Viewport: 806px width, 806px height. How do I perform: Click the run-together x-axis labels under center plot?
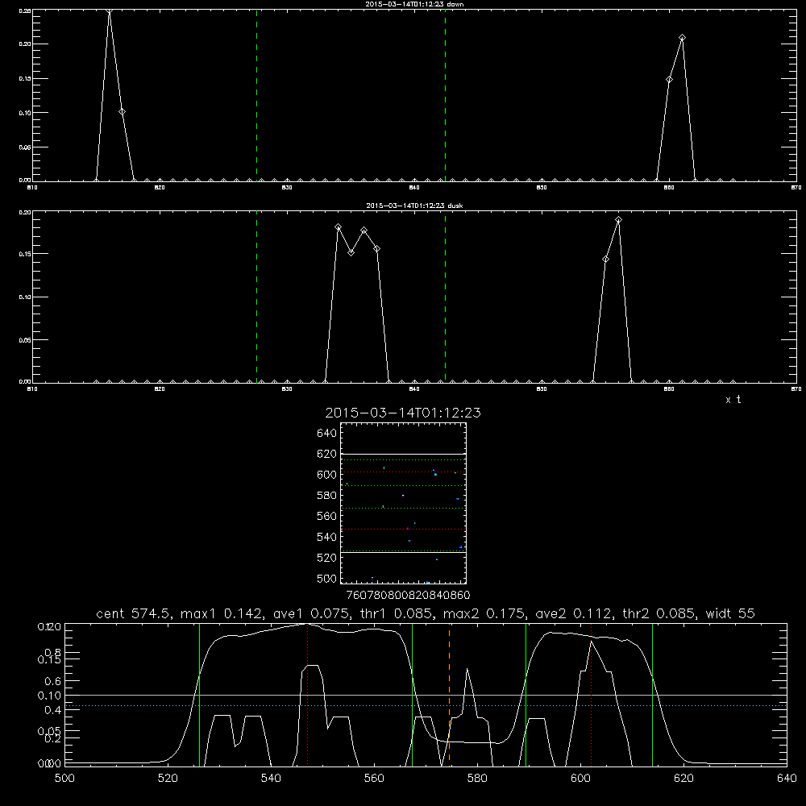[408, 595]
